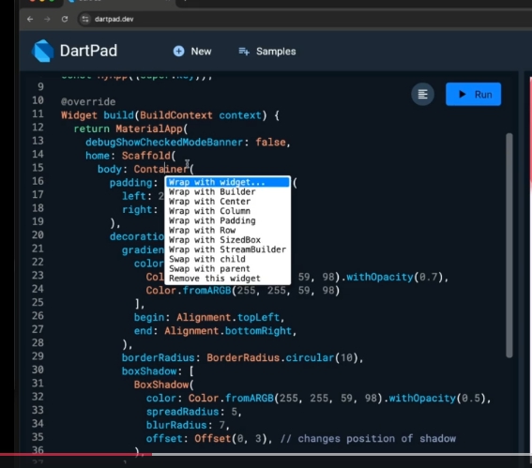Click the plus icon beside New
532x468 pixels.
[x=179, y=52]
